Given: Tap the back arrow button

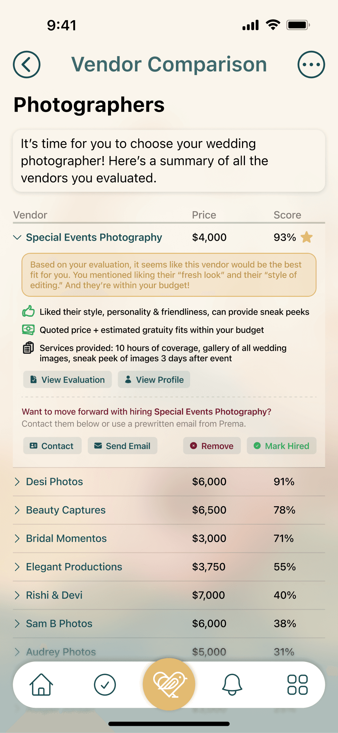Looking at the screenshot, I should pyautogui.click(x=27, y=64).
